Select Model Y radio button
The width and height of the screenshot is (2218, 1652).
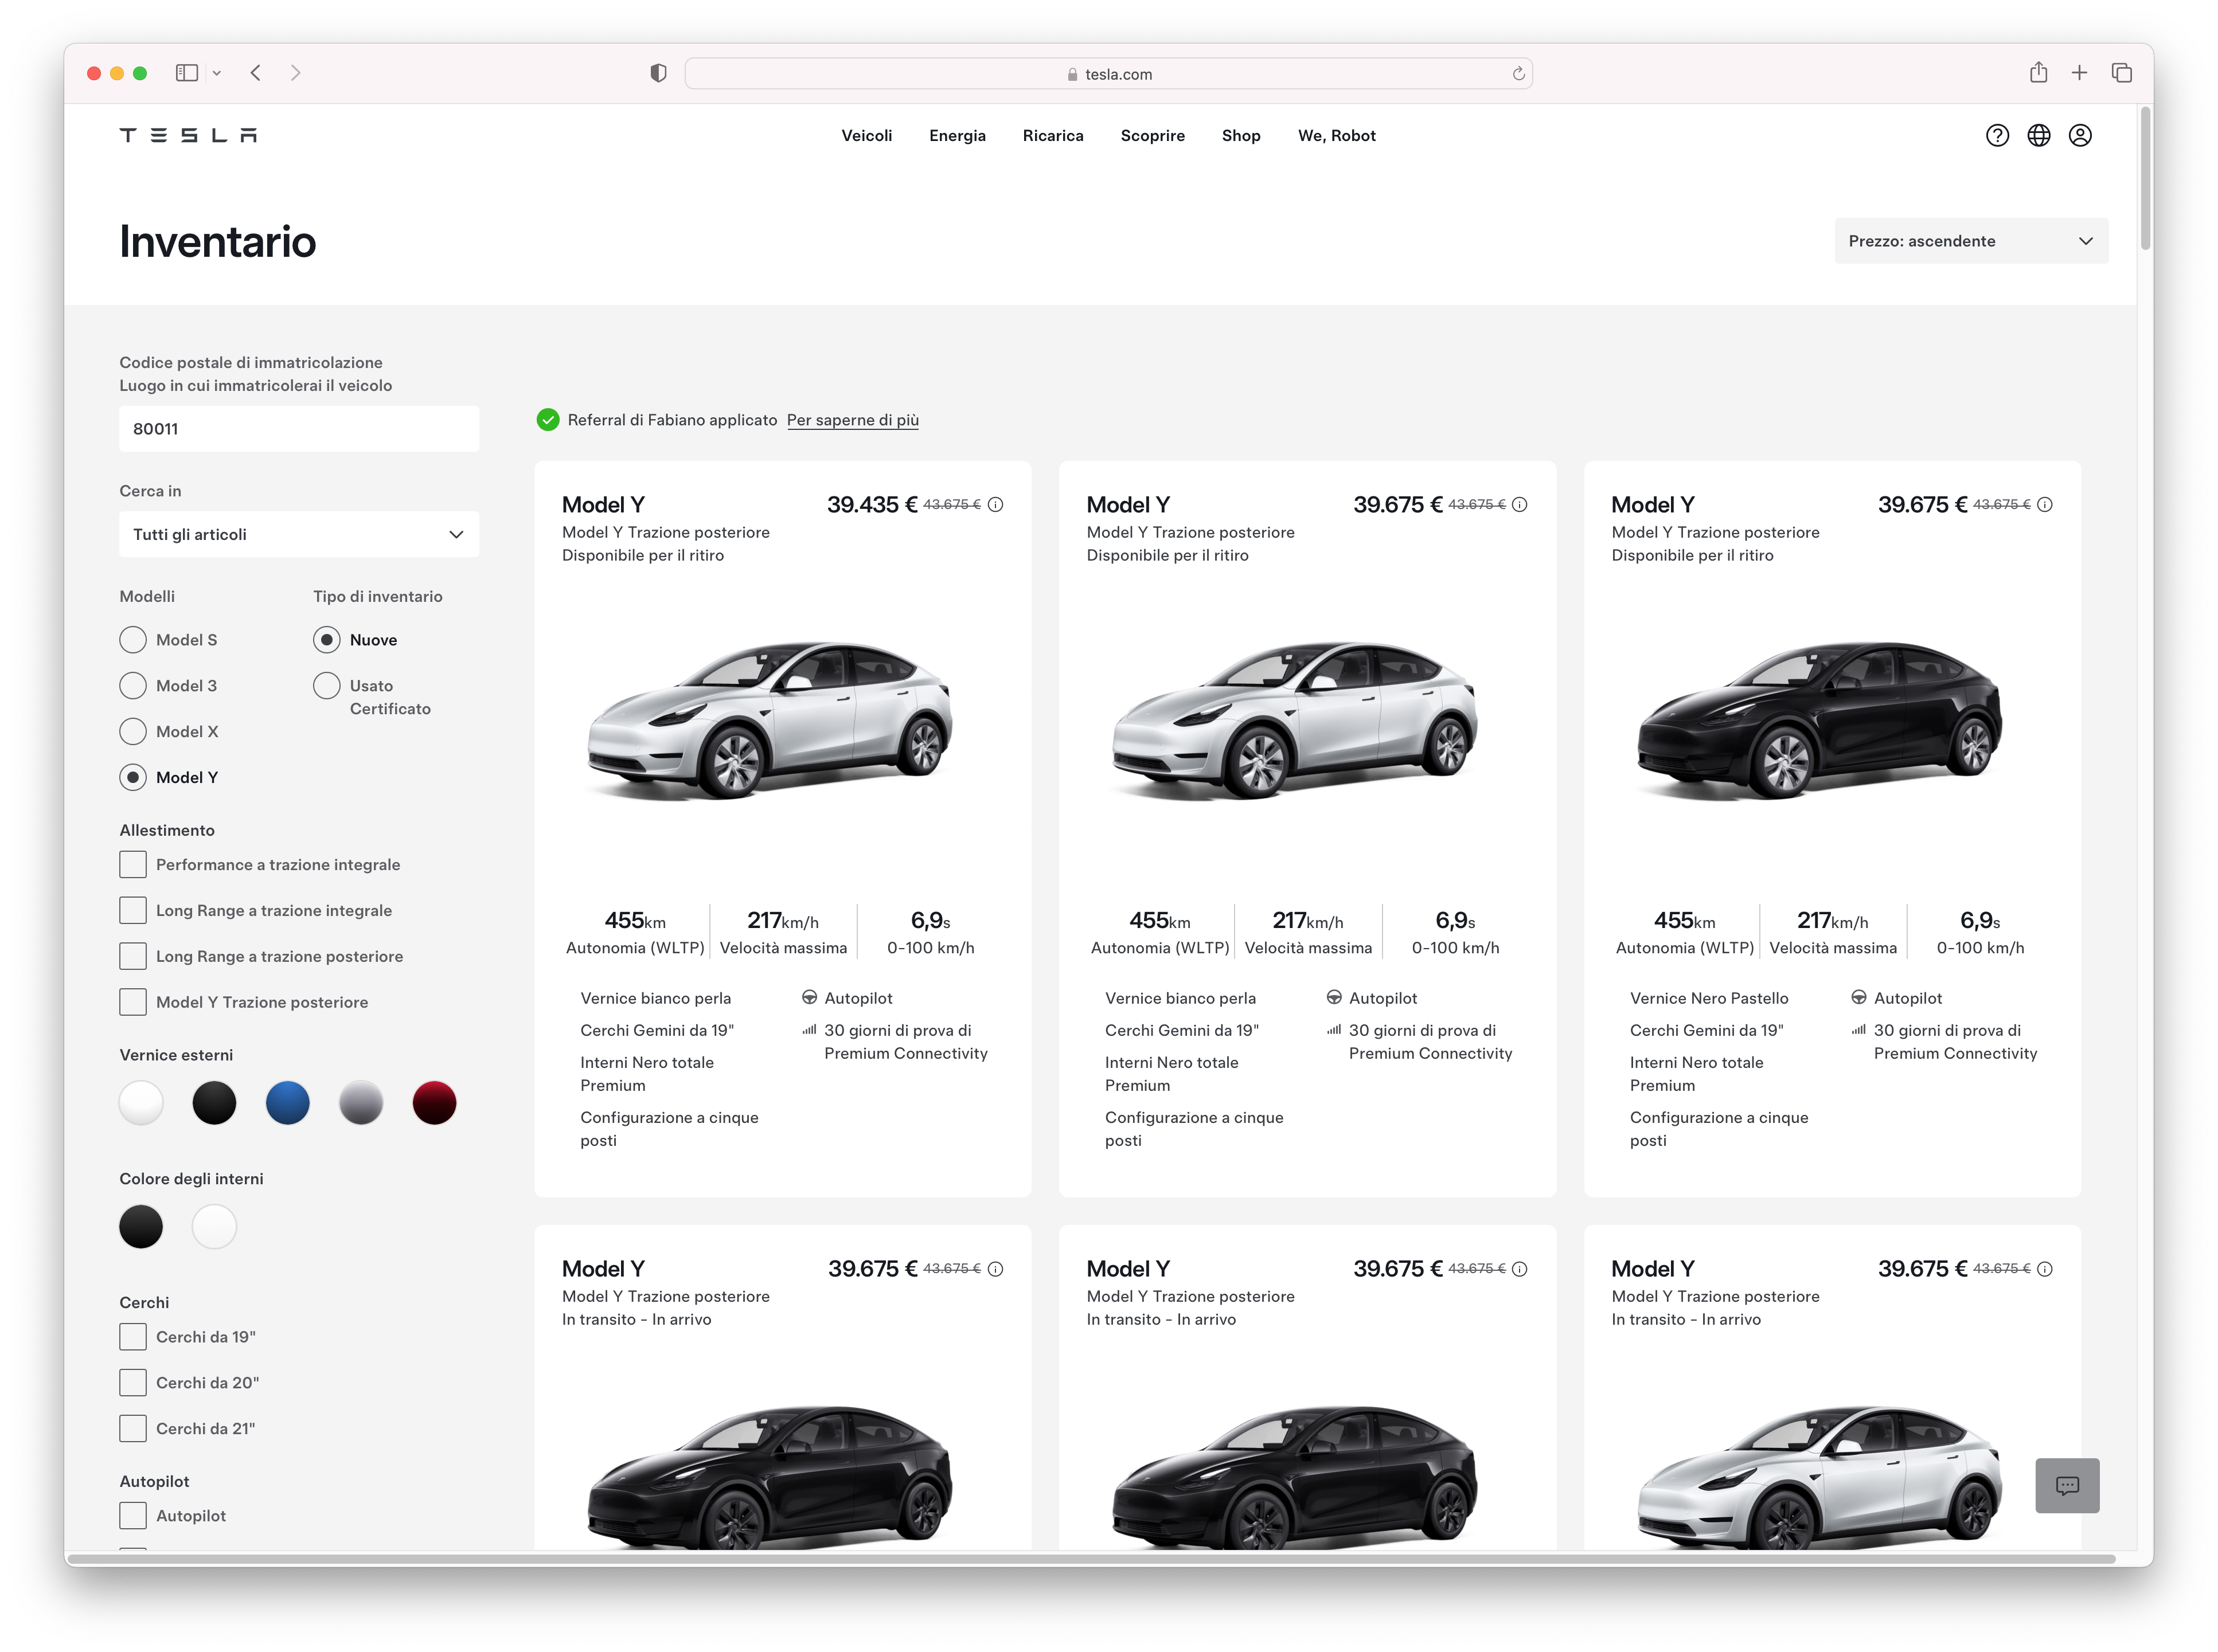133,778
